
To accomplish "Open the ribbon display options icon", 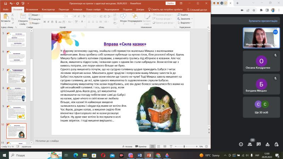I will coord(181,4).
